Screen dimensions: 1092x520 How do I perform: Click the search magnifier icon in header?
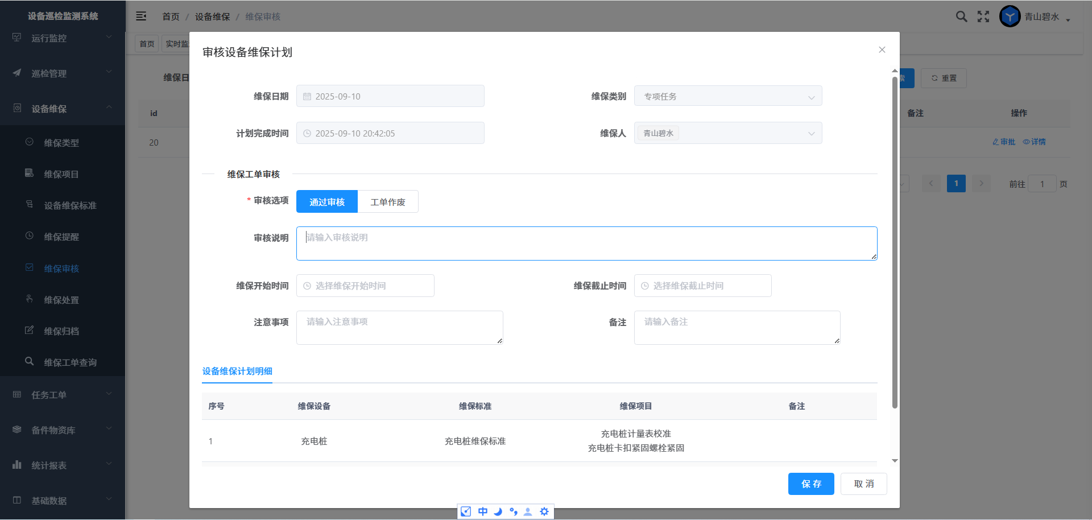(961, 16)
